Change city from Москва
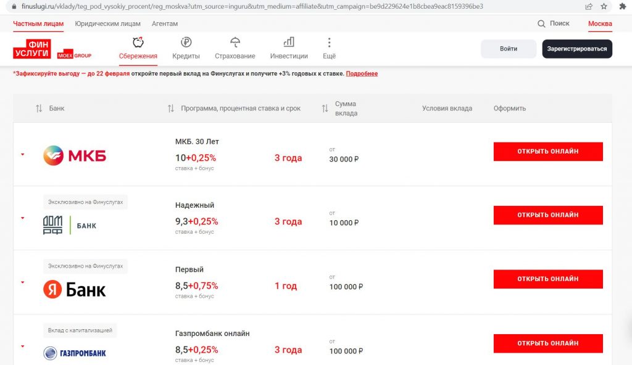Screen dimensions: 632x365 pos(600,24)
